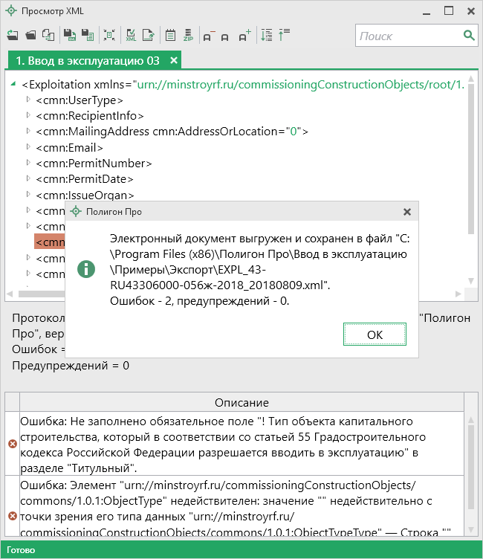Collapse the root Exploitation node
Screen dimensions: 483x559
tap(15, 83)
